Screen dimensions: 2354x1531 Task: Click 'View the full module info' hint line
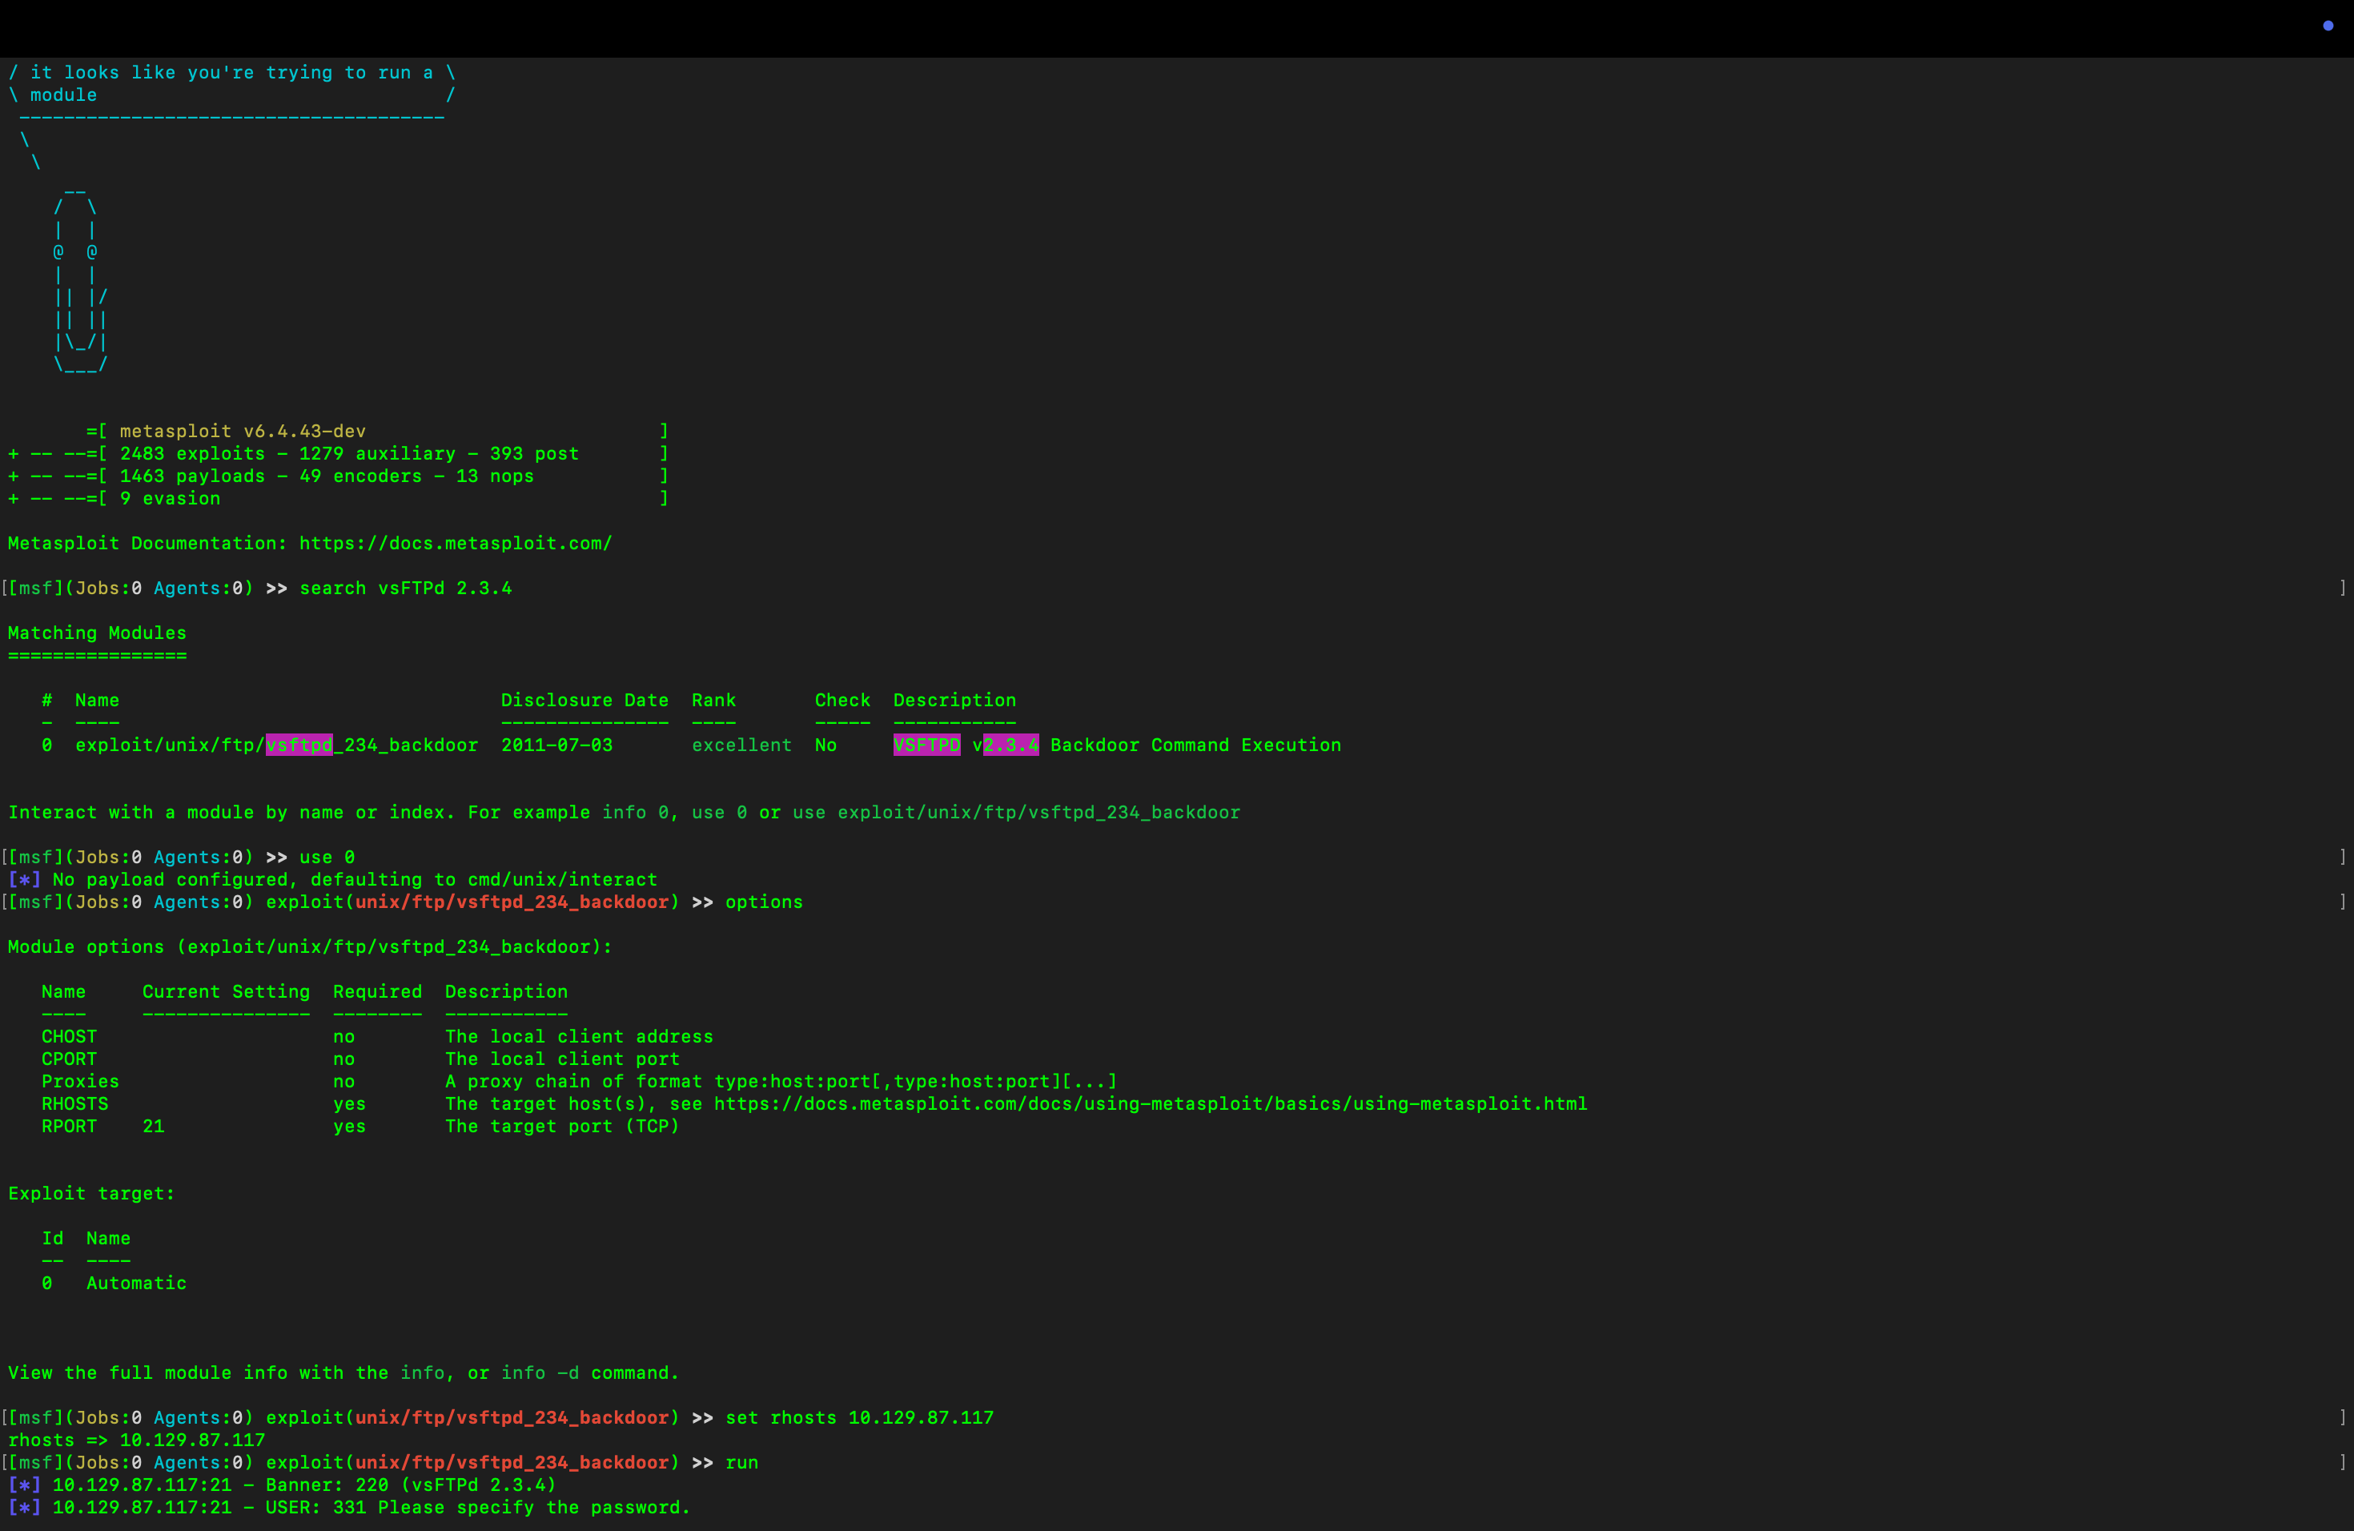pyautogui.click(x=343, y=1372)
